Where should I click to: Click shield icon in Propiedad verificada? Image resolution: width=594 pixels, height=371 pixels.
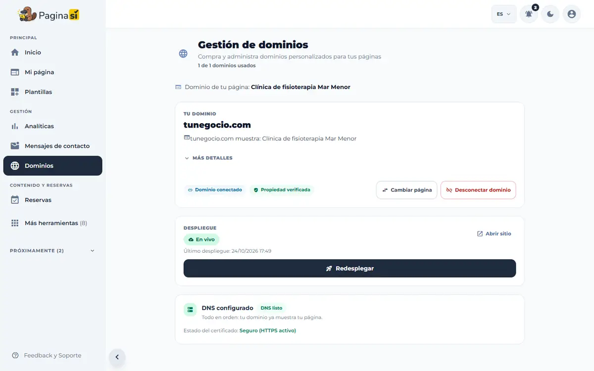[x=256, y=190]
